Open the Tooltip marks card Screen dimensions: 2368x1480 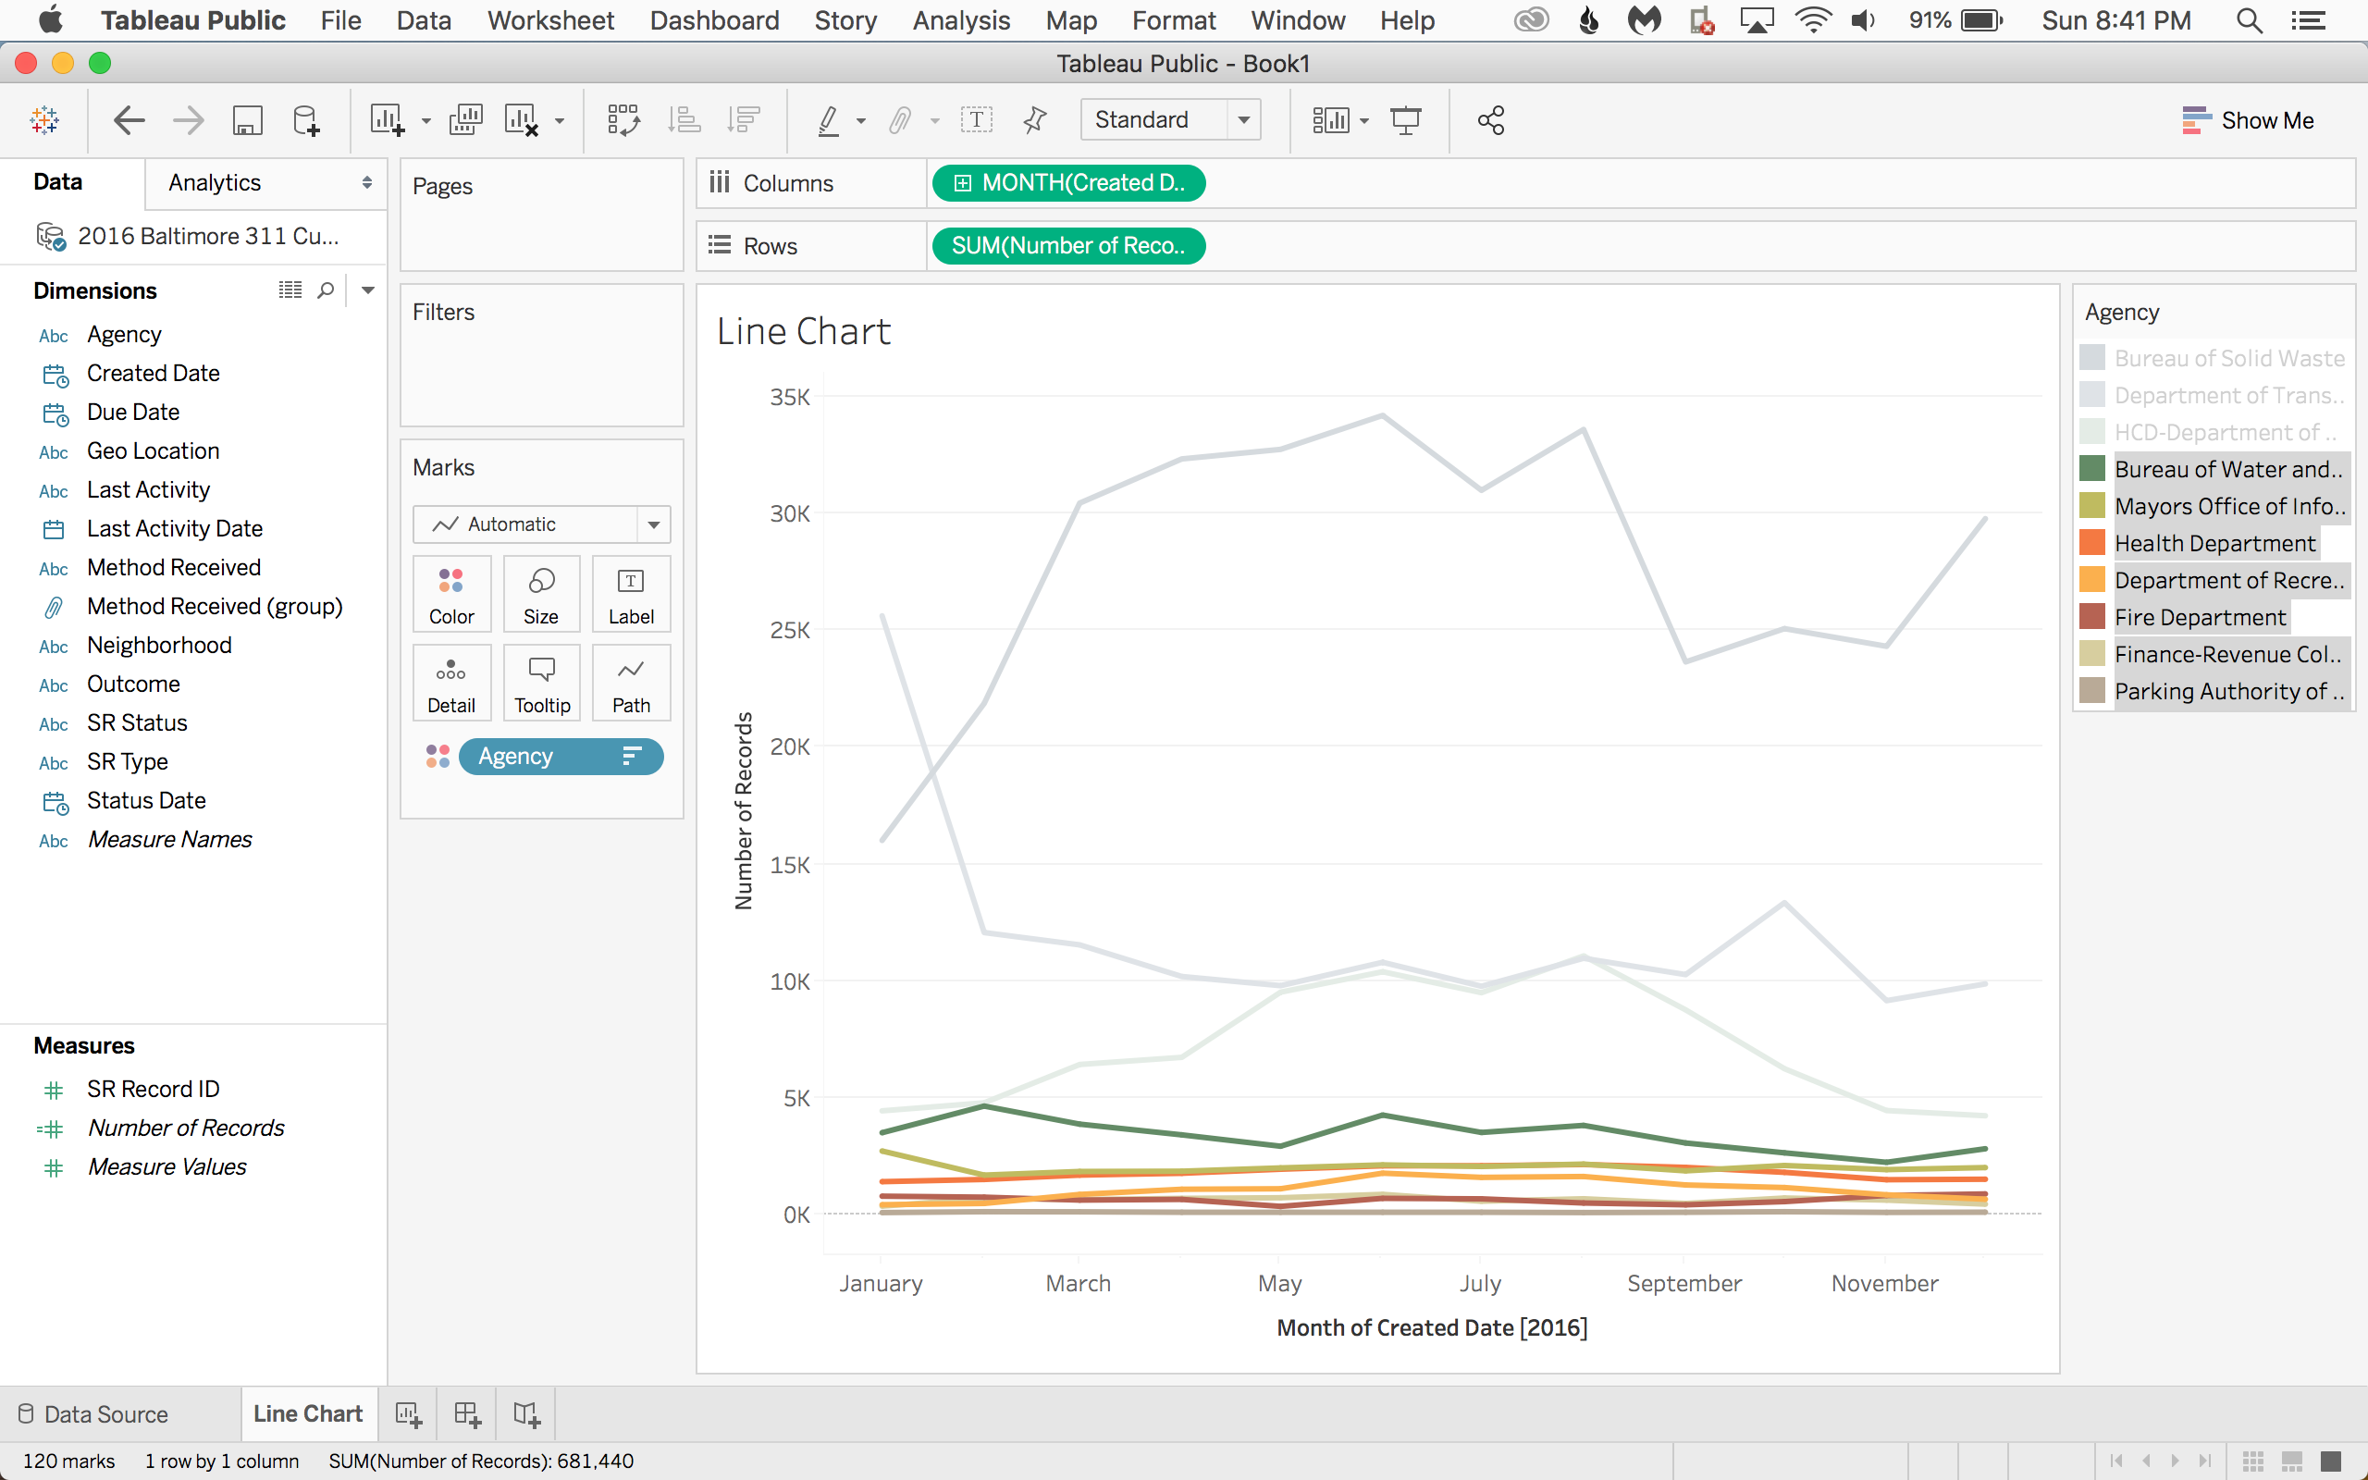[541, 684]
